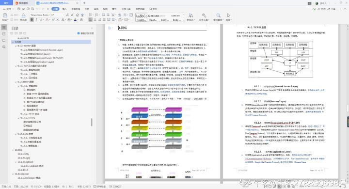349x189 pixels.
Task: Switch to the References ribbon tab
Action: coord(87,9)
